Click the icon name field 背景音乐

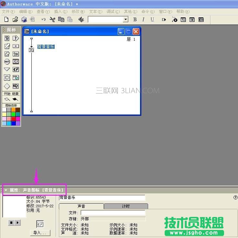coord(102,198)
